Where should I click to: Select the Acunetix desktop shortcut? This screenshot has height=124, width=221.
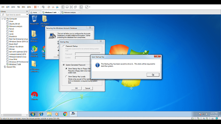[x=34, y=96]
